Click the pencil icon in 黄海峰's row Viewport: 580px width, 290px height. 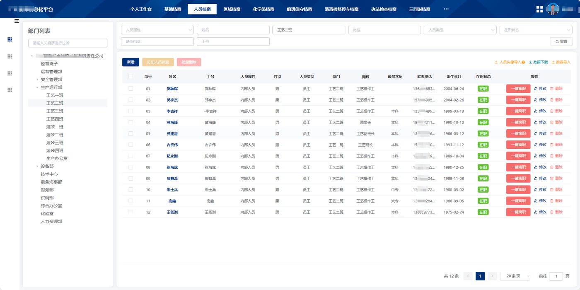point(535,122)
